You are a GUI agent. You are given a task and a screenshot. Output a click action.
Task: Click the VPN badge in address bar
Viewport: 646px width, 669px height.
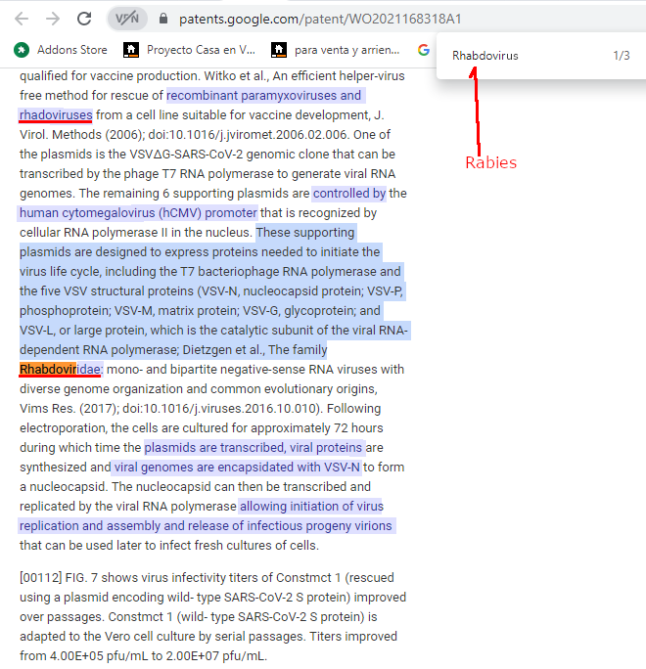126,19
